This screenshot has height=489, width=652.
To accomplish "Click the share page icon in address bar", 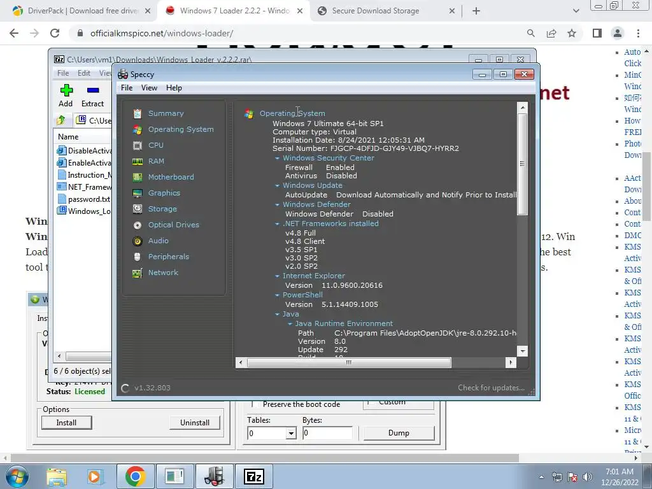I will click(551, 33).
